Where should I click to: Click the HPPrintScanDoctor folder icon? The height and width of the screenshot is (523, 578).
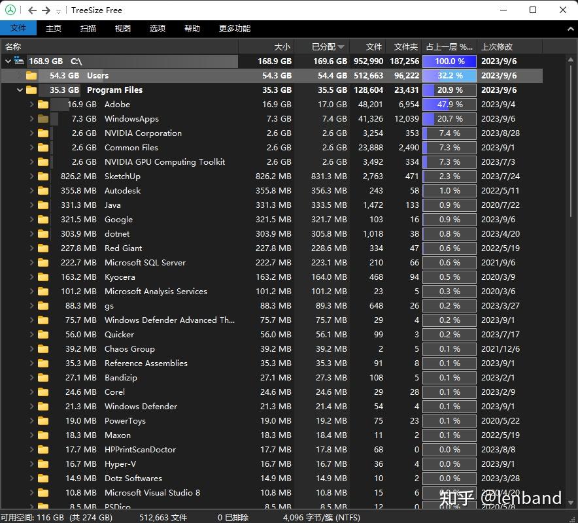coord(43,449)
